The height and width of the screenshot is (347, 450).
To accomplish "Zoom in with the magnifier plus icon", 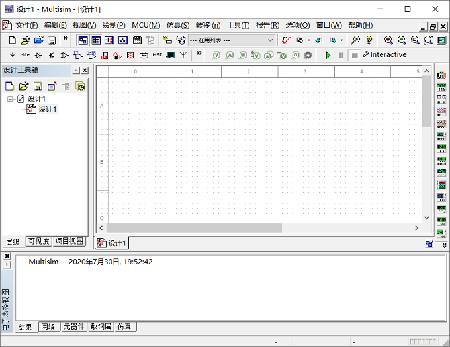I will point(388,40).
